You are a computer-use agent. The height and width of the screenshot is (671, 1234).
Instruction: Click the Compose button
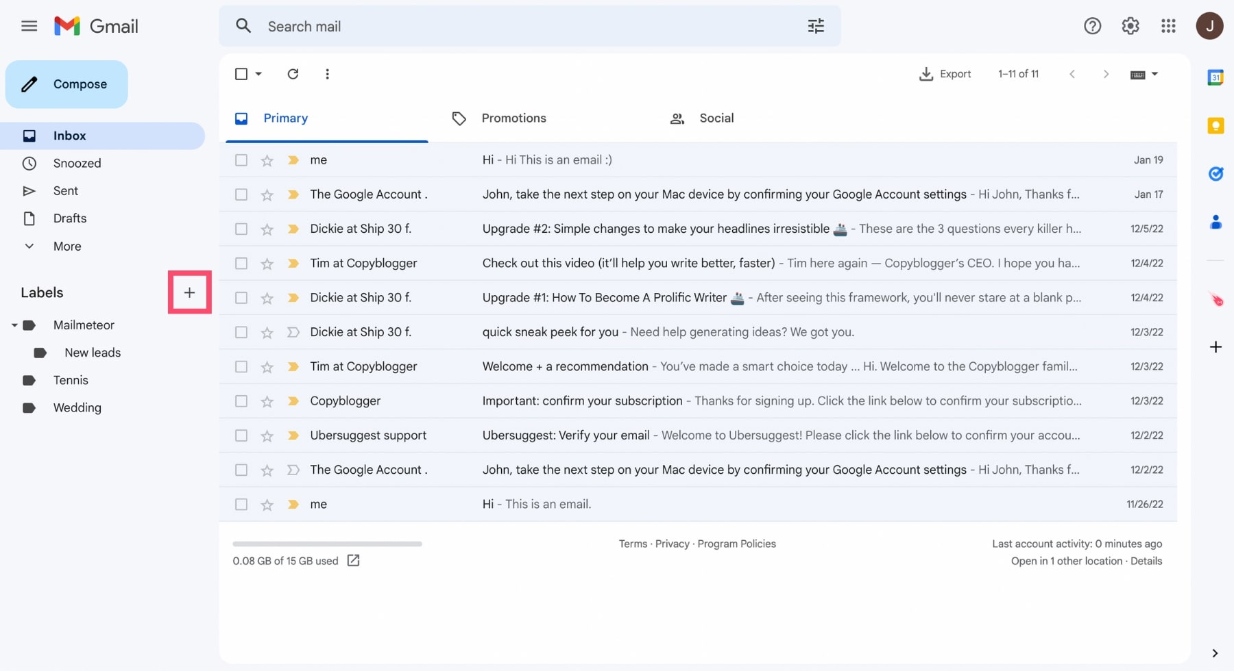66,84
